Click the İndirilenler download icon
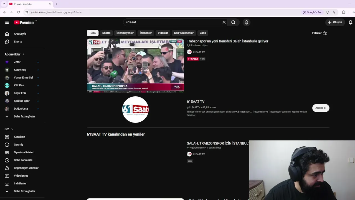Viewport: 355px width, 200px height. coord(7,184)
